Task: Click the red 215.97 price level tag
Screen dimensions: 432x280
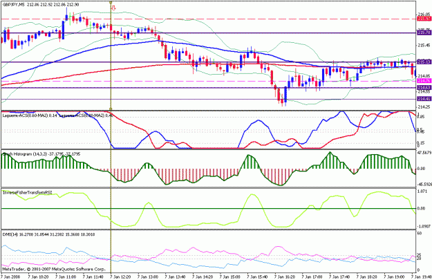Action: 424,19
